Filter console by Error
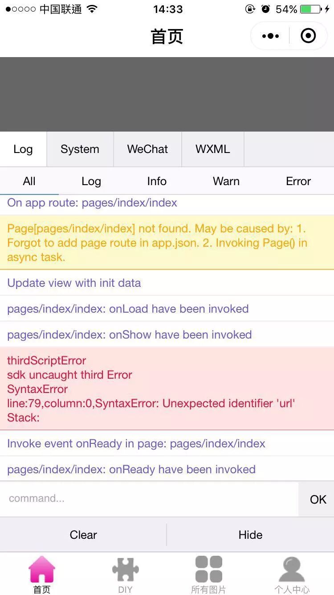Screen dimensions: 334x595 [x=298, y=181]
